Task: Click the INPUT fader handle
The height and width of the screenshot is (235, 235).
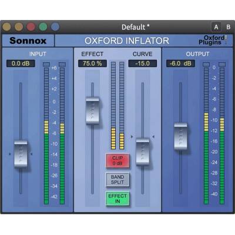Action: point(21,154)
